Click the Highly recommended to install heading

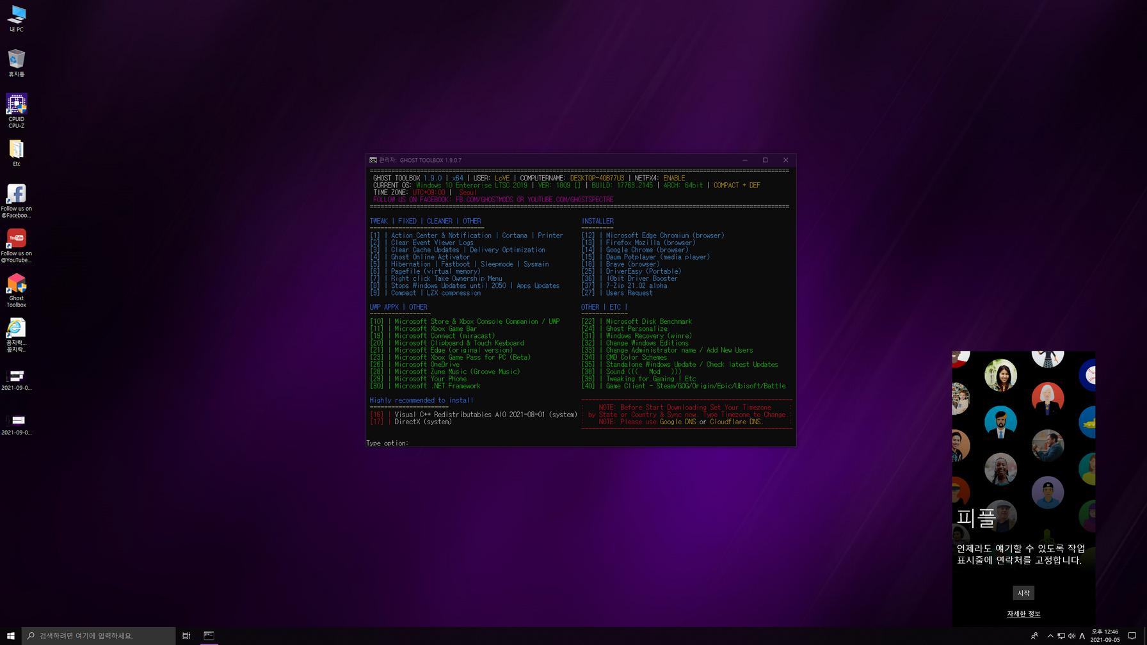pyautogui.click(x=421, y=401)
